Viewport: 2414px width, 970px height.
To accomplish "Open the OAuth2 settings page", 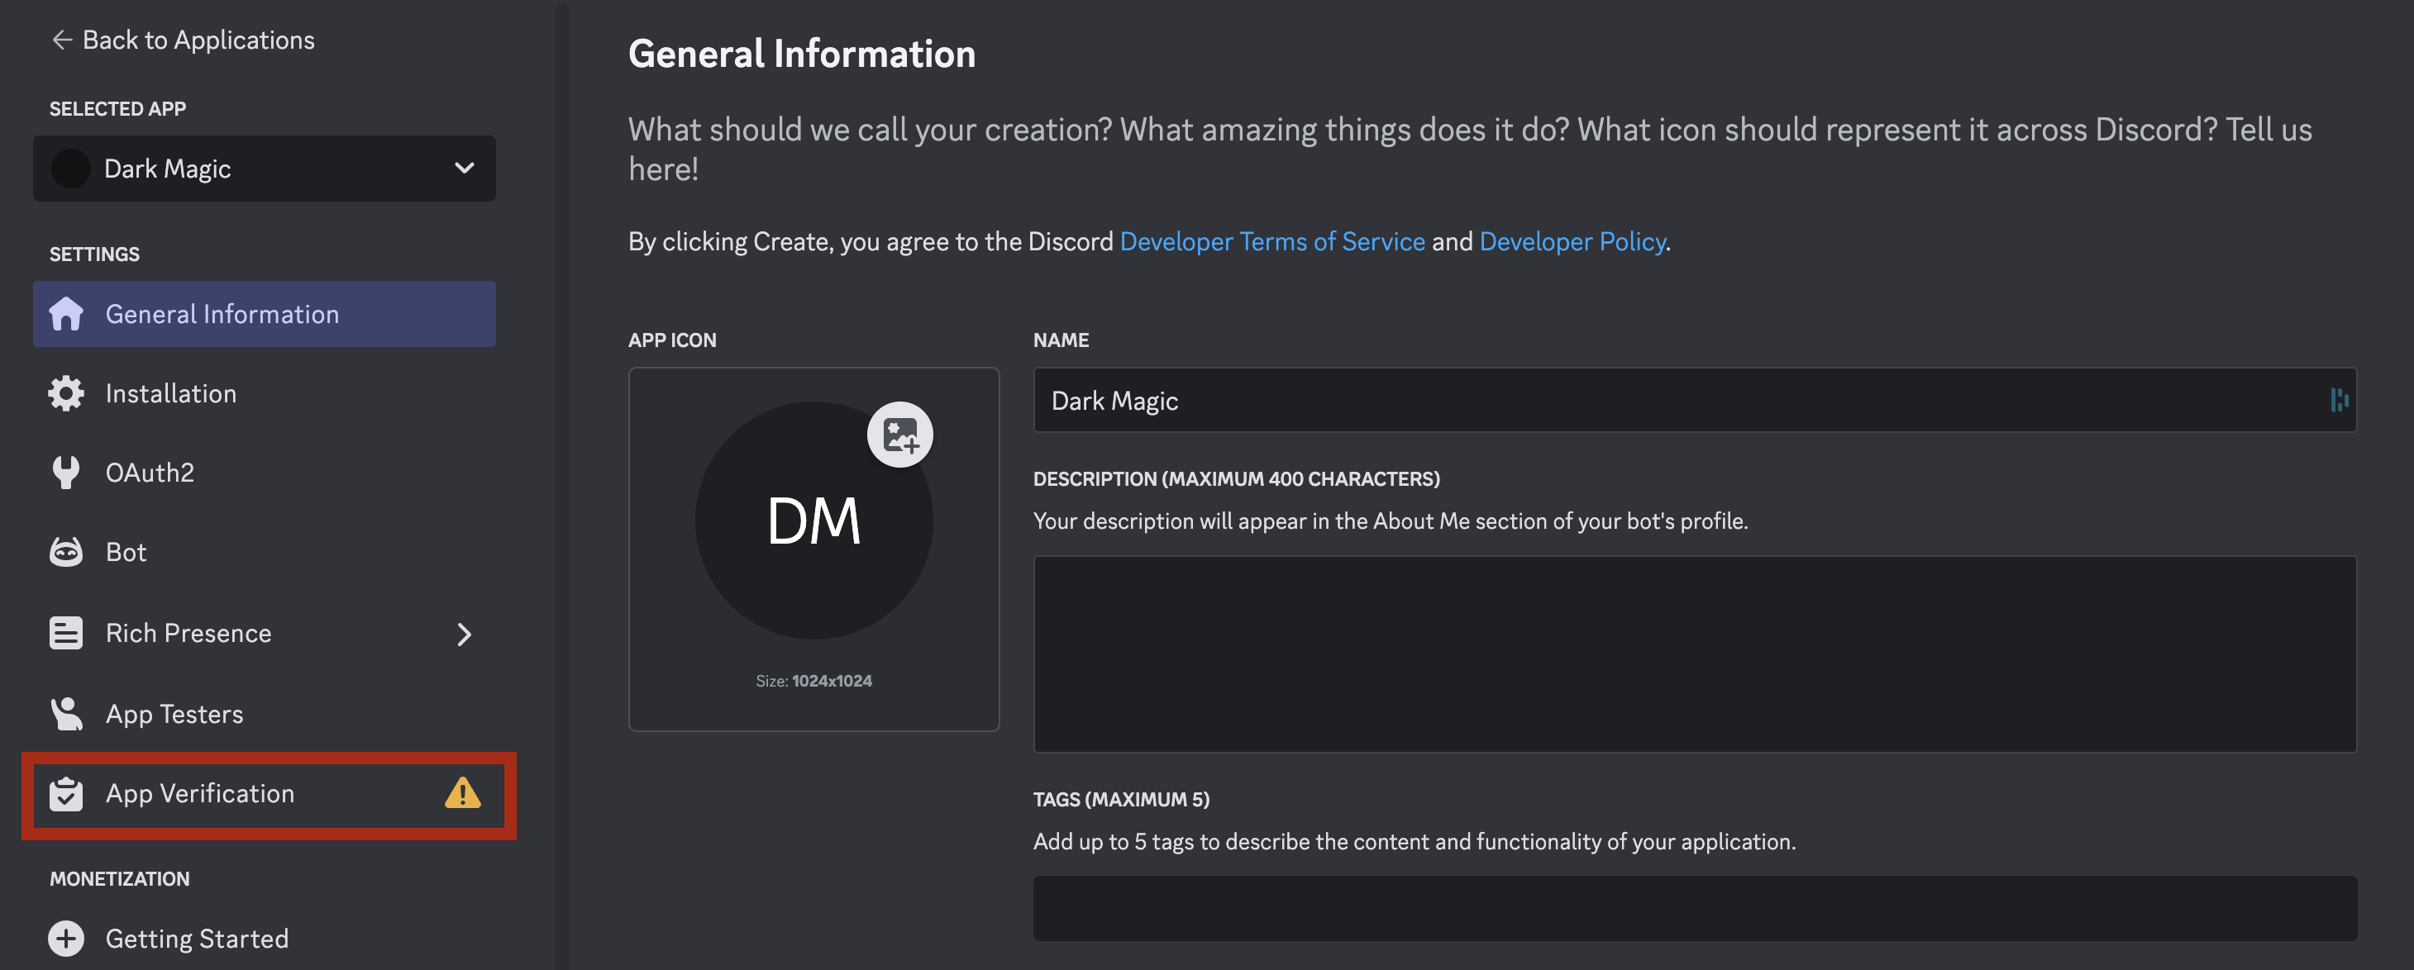I will pyautogui.click(x=265, y=473).
